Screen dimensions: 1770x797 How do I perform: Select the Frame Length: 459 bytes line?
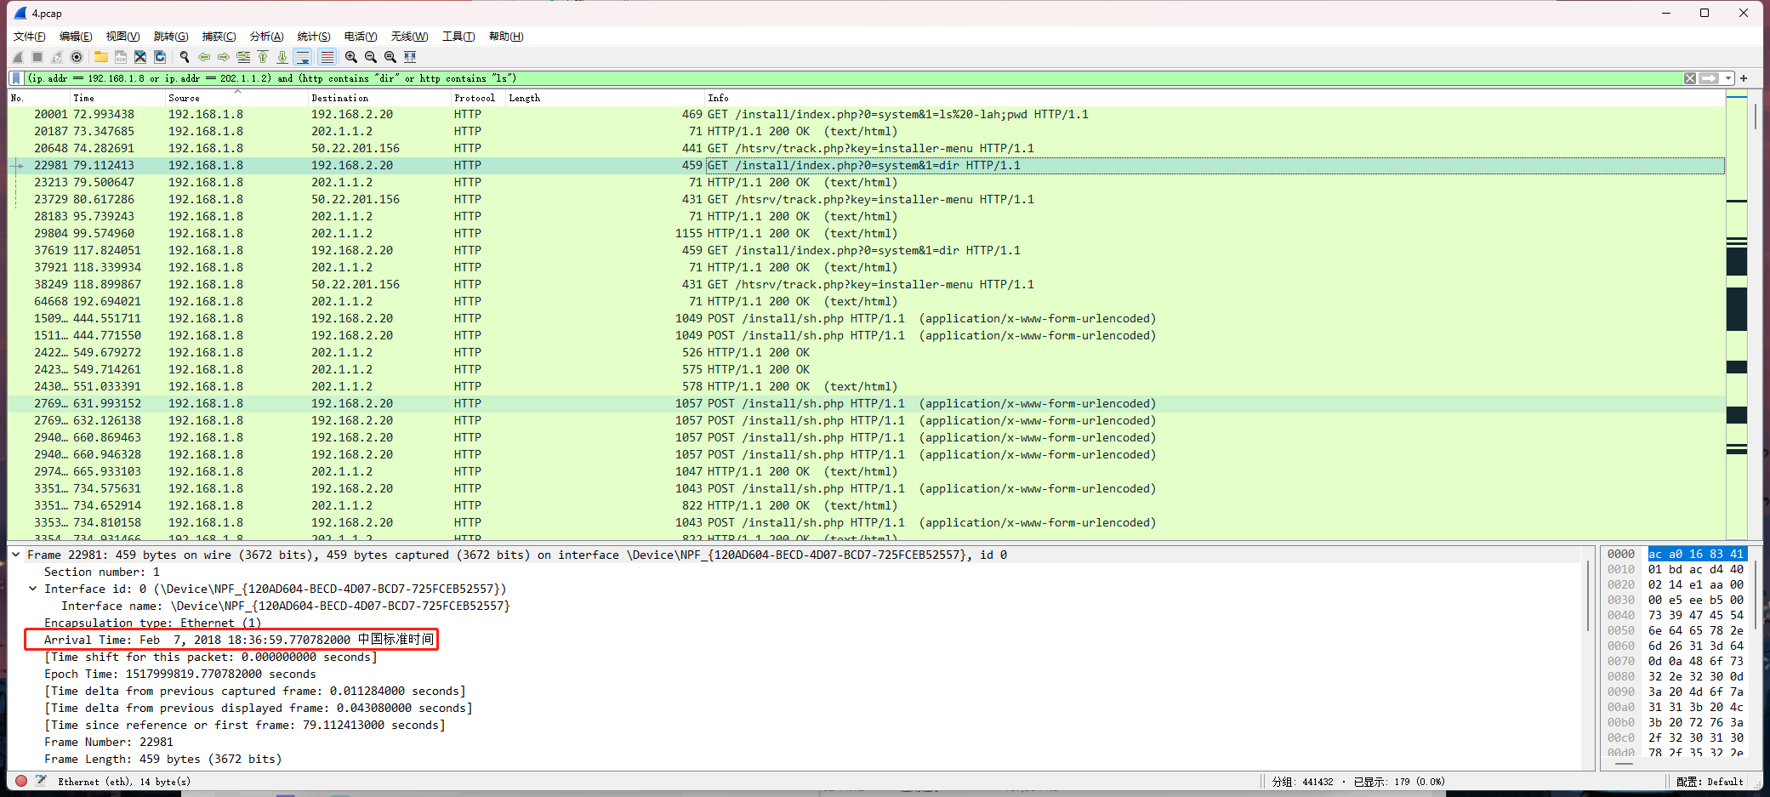162,759
